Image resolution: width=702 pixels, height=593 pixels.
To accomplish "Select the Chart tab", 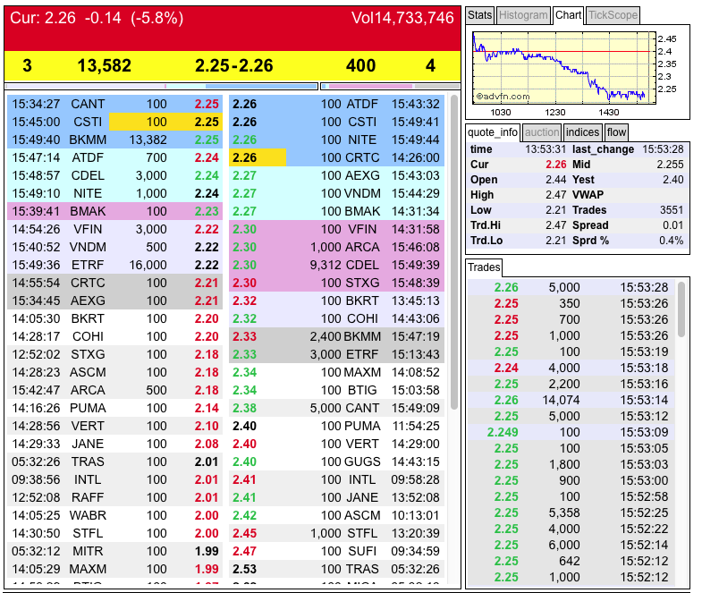I will pos(568,15).
